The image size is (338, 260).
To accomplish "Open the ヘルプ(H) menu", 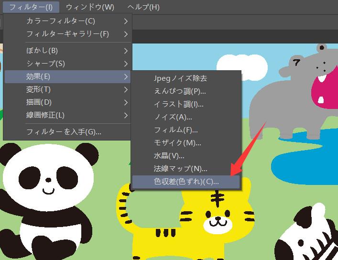I will pyautogui.click(x=143, y=7).
